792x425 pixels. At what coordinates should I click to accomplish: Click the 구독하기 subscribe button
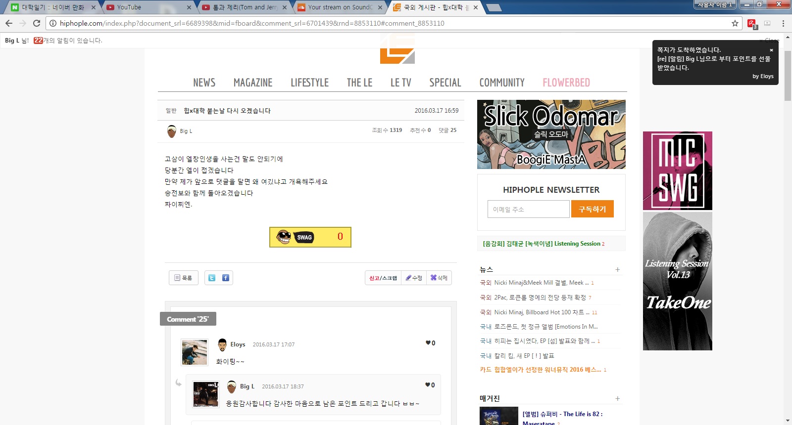(x=592, y=209)
